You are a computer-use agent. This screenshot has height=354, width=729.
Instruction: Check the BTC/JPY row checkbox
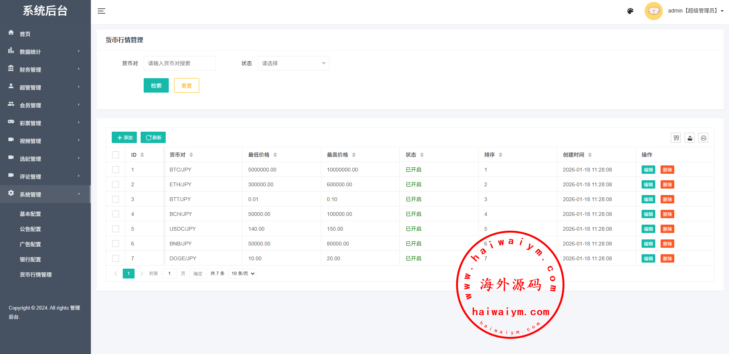pyautogui.click(x=116, y=170)
